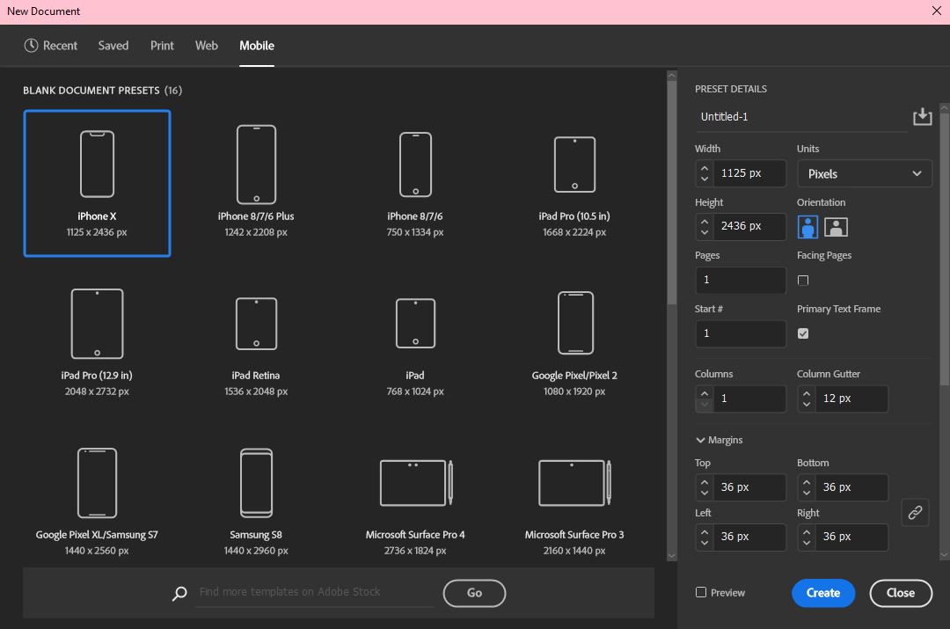Screen dimensions: 950x629
Task: Click the Left margin value field
Action: pyautogui.click(x=749, y=537)
